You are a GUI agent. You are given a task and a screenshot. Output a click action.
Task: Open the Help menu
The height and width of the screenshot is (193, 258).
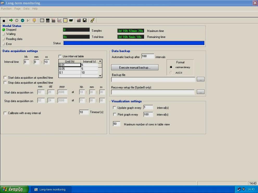pos(35,9)
